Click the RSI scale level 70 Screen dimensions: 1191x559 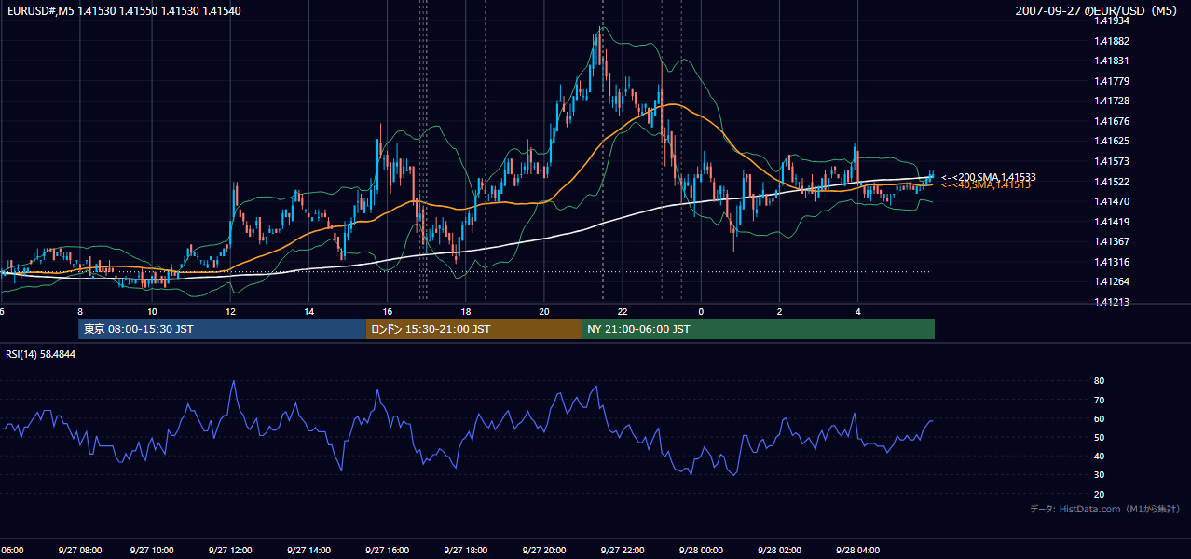pos(1100,400)
